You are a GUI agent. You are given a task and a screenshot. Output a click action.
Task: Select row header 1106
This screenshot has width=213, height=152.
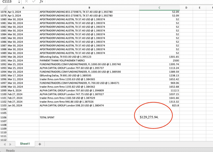3,117
